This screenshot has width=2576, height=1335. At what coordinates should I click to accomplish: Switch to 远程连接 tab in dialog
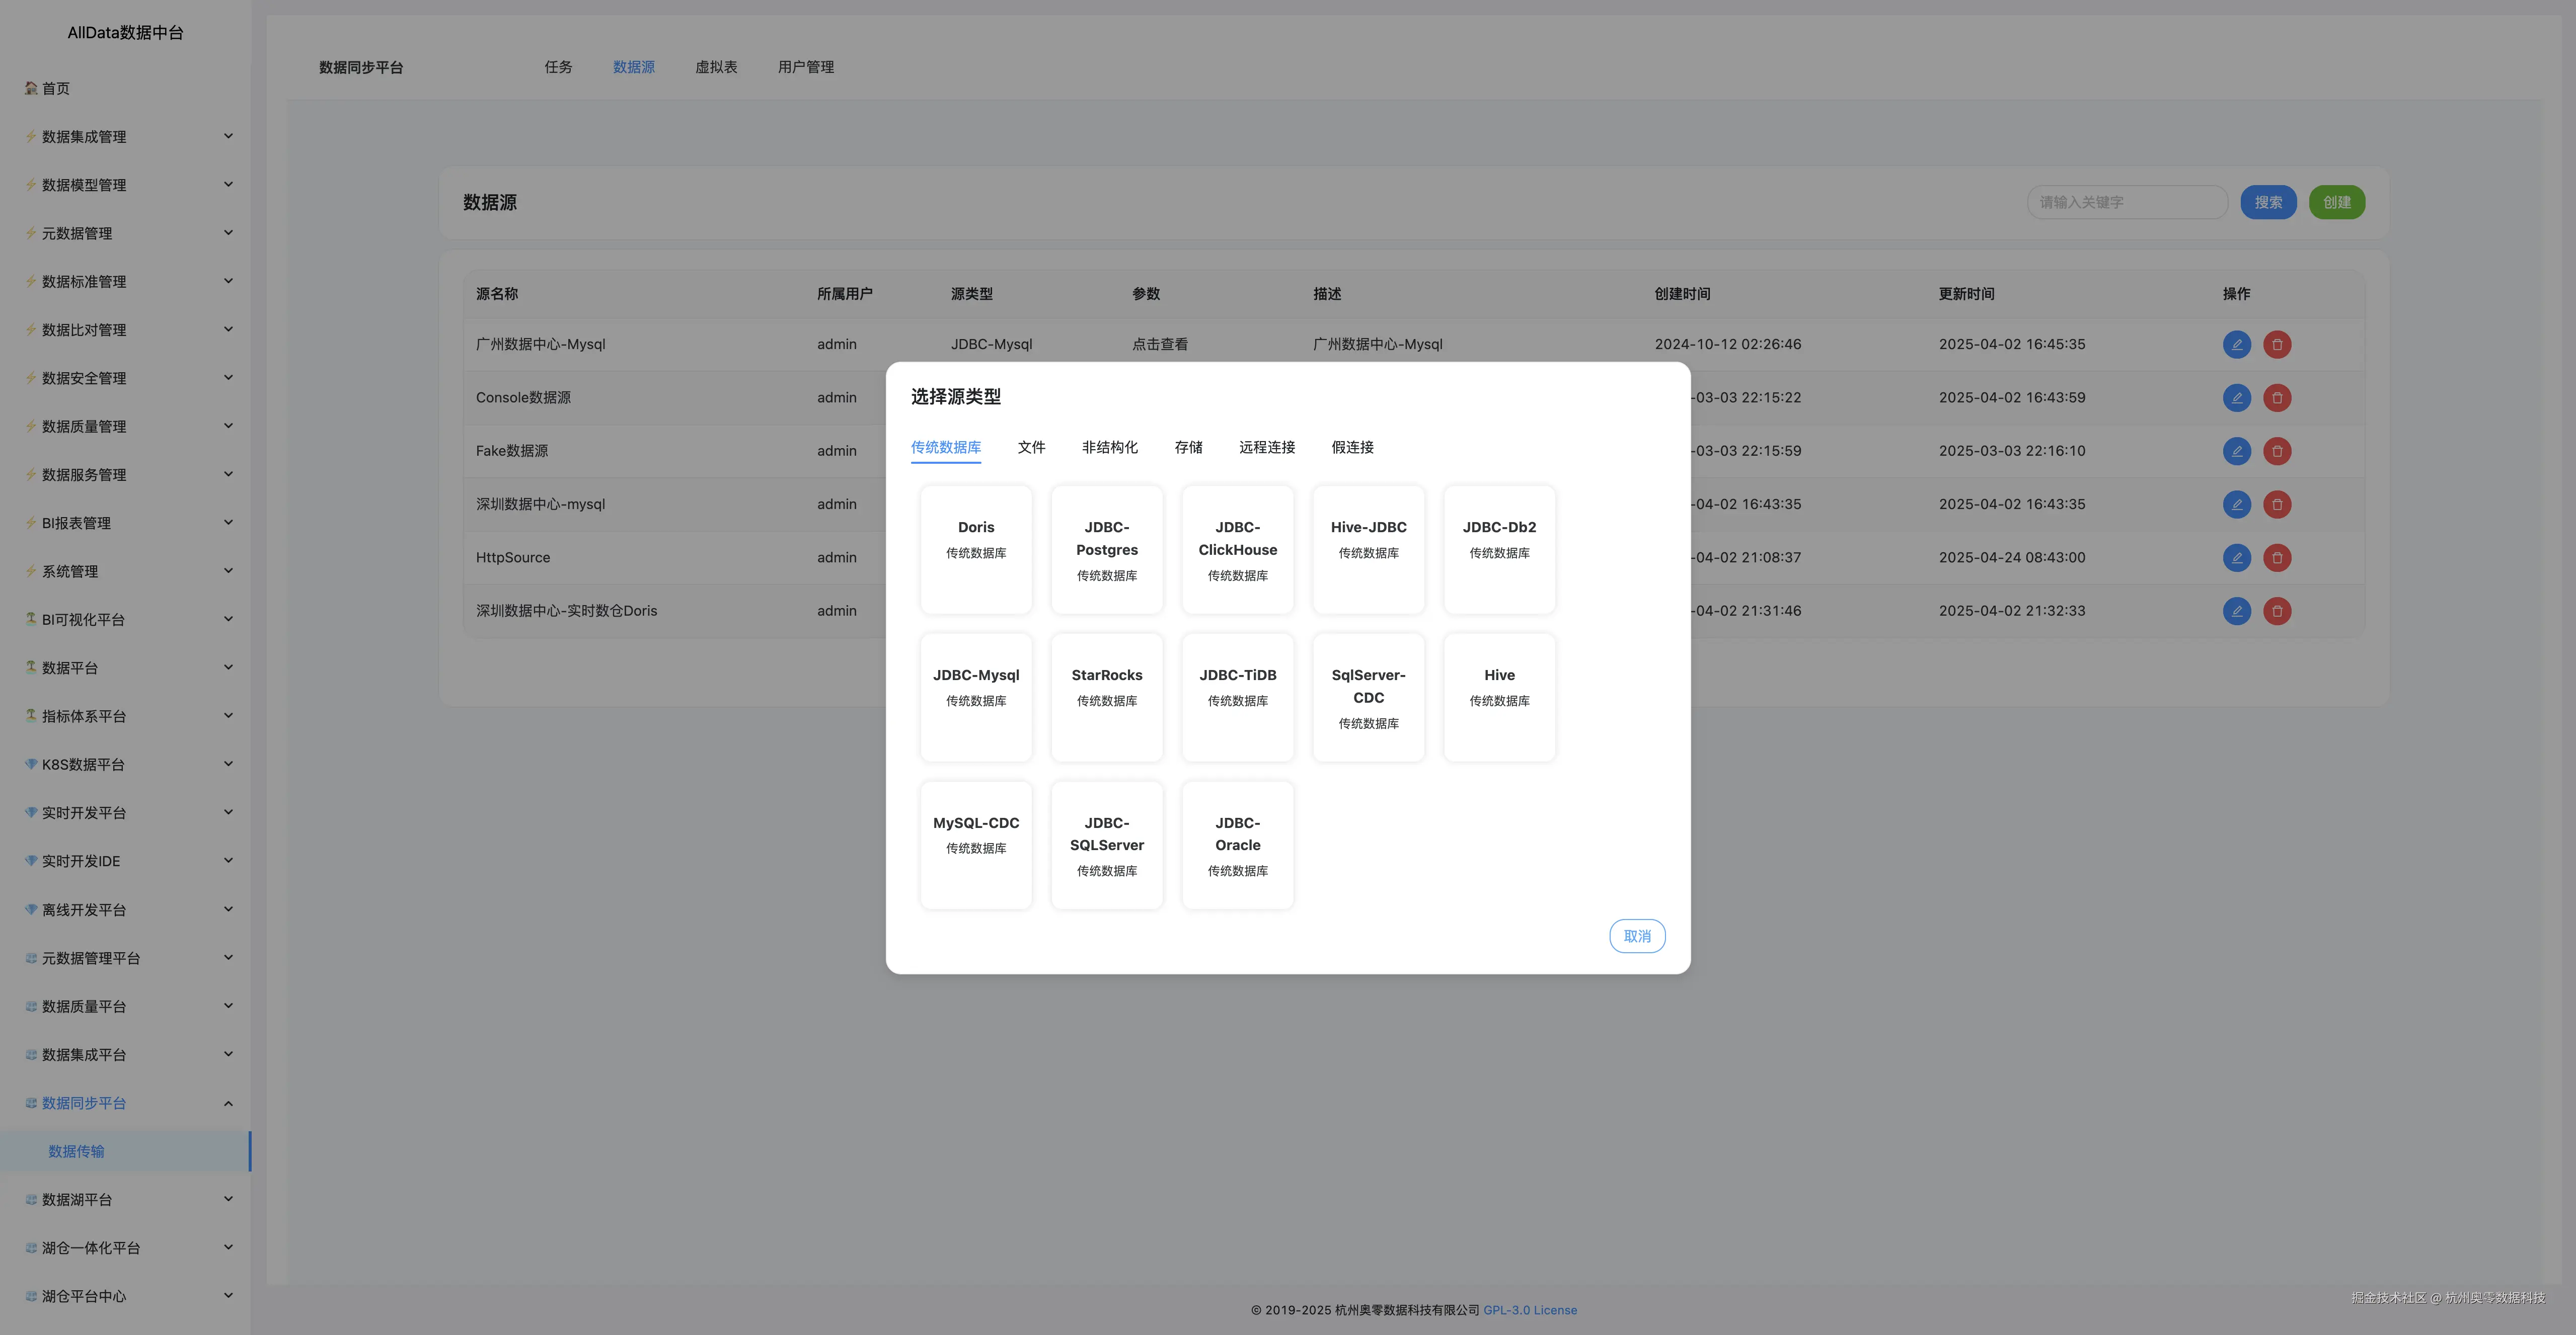point(1266,448)
